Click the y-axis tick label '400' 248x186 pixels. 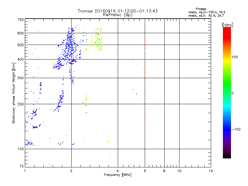point(20,60)
